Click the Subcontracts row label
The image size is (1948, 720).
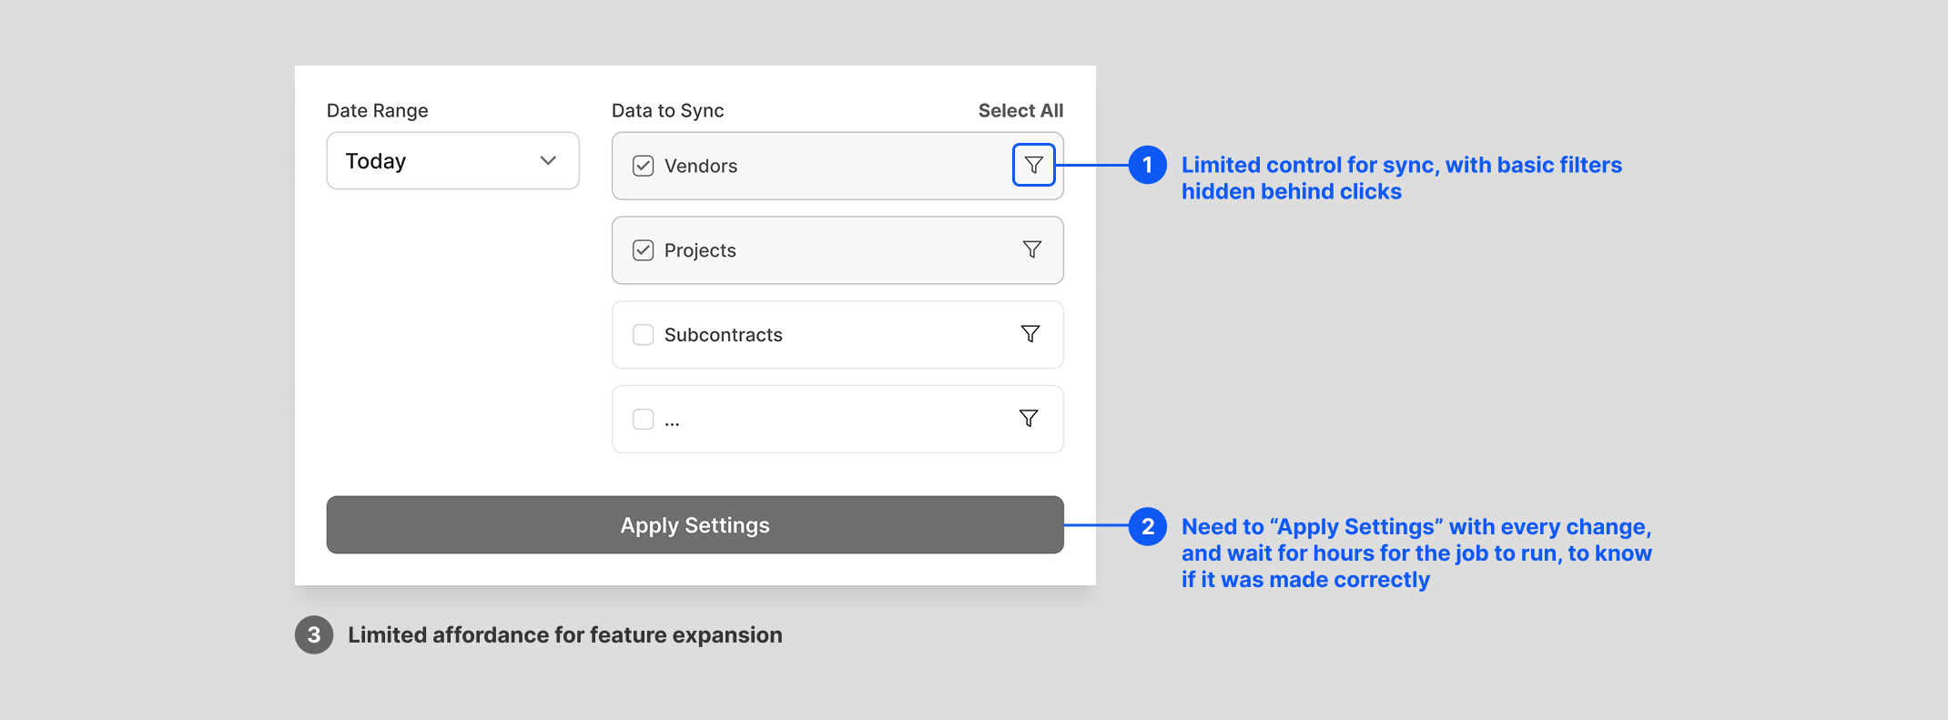723,335
